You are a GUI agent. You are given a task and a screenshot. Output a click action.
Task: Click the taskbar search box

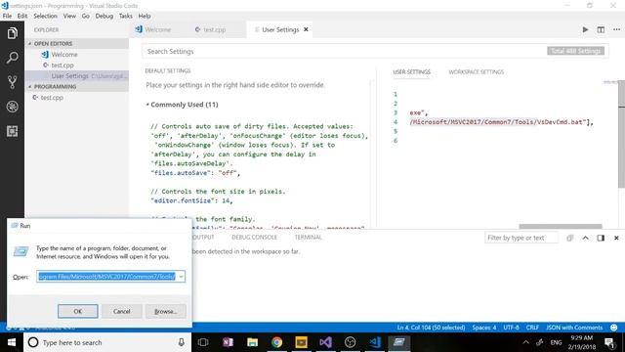click(x=107, y=342)
